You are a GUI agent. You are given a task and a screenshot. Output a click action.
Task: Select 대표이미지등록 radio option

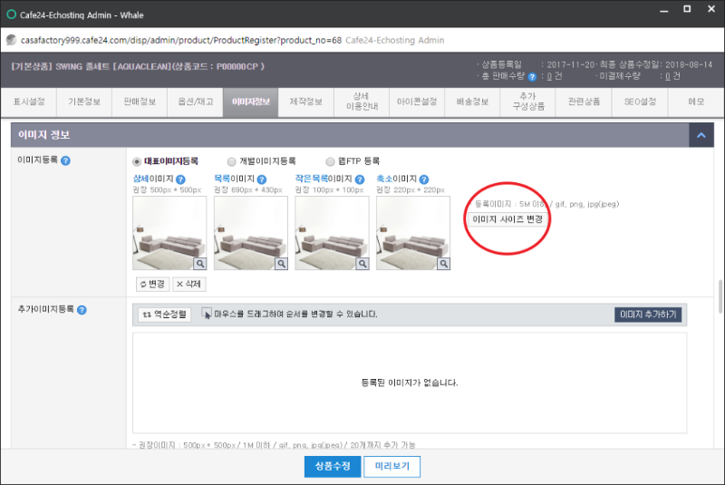click(137, 161)
